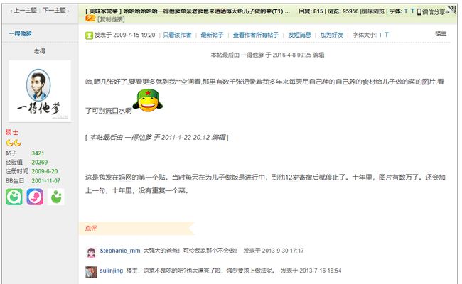Click 发短消息 to message the author
Viewport: 462px width, 284px height.
pyautogui.click(x=299, y=35)
